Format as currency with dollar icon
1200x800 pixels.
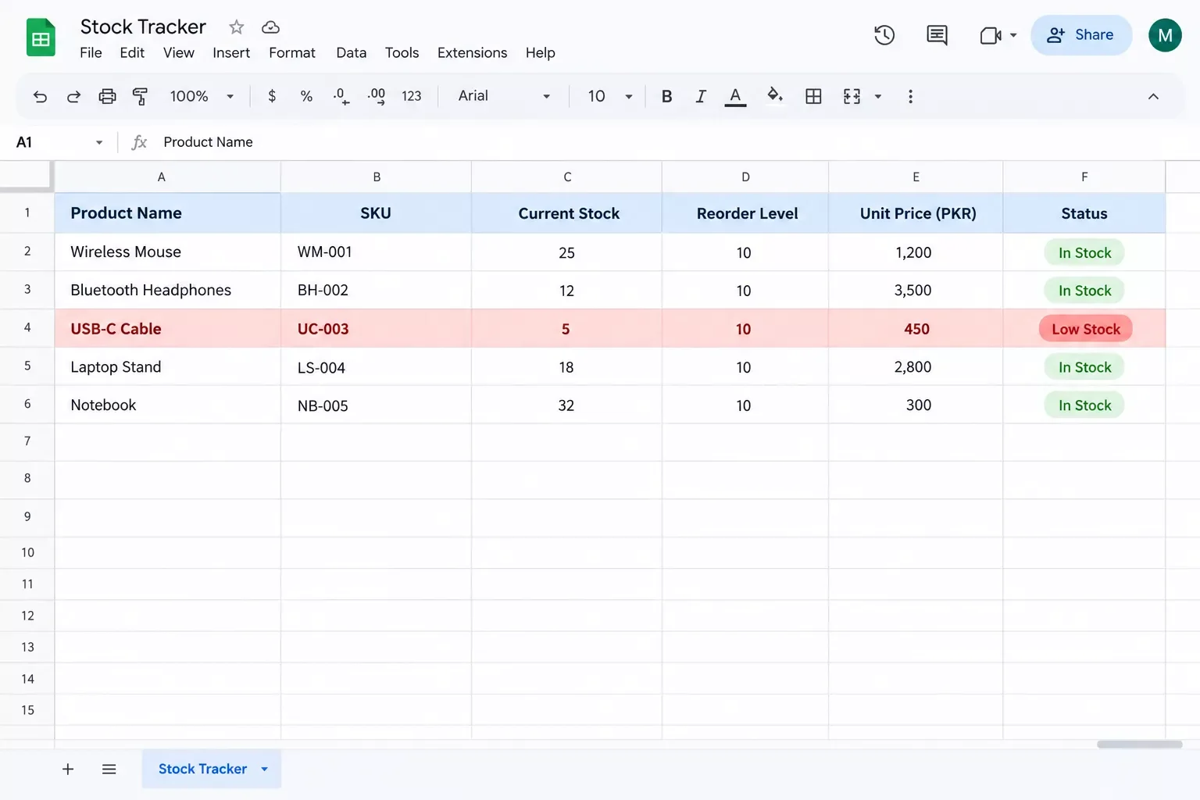coord(272,96)
